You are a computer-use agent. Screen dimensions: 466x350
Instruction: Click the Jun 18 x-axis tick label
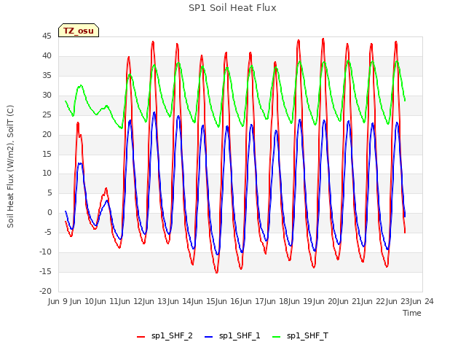[277, 301]
